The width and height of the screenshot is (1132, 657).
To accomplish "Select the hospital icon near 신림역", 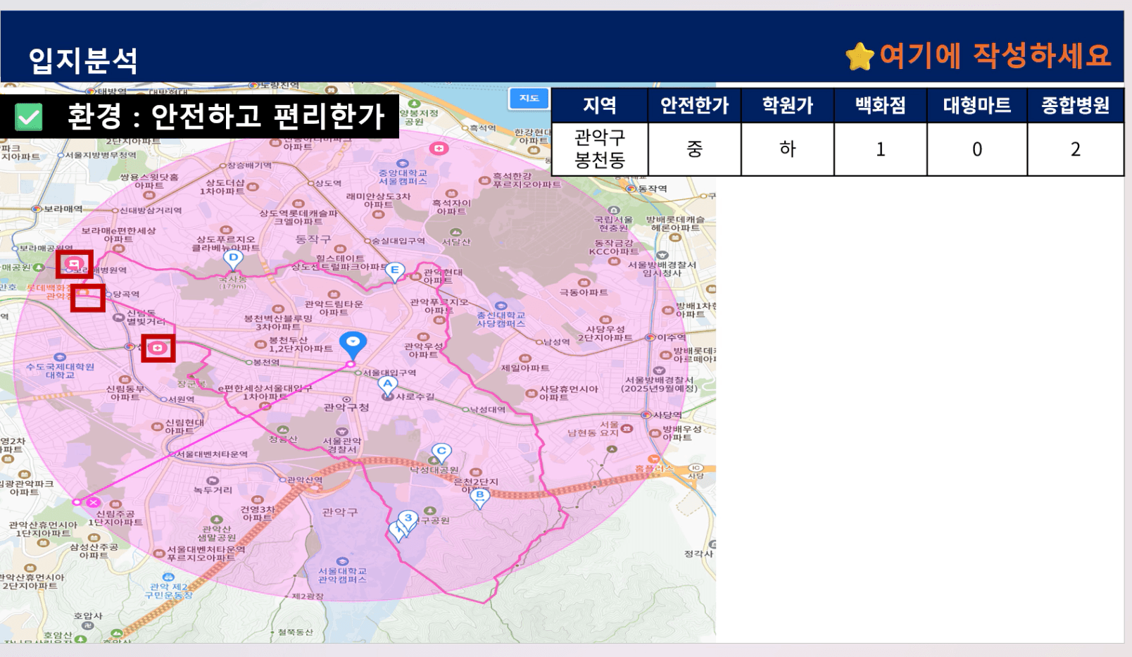I will (158, 348).
